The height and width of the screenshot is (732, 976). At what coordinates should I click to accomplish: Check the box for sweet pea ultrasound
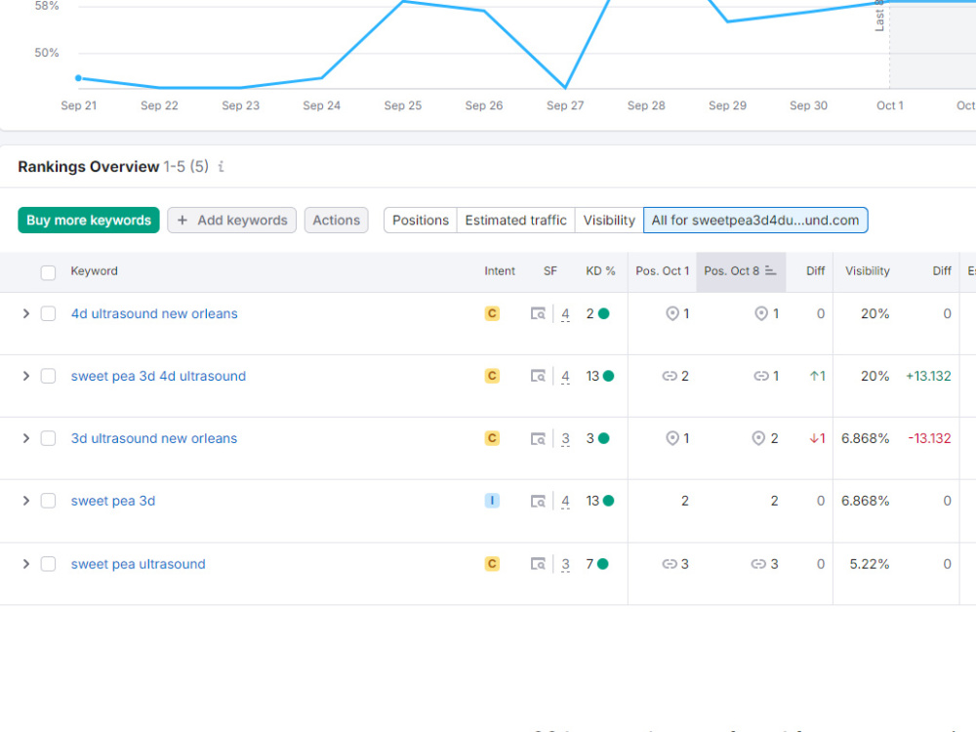(48, 564)
